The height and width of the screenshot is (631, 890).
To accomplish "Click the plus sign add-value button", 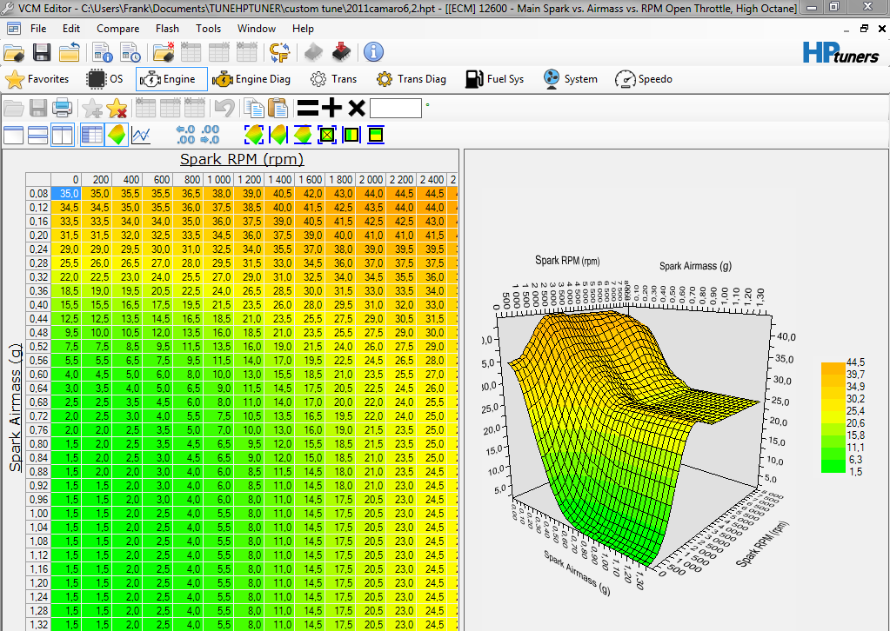I will pos(332,108).
